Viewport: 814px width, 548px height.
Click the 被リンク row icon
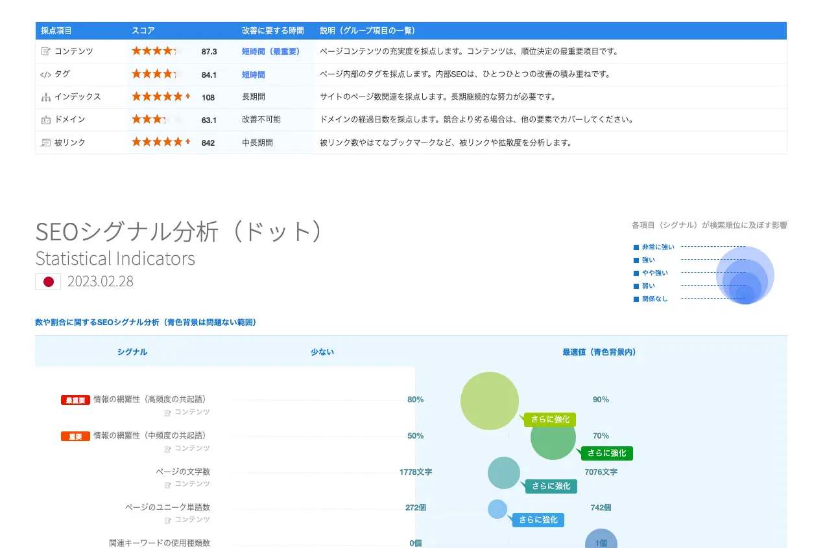[x=45, y=143]
